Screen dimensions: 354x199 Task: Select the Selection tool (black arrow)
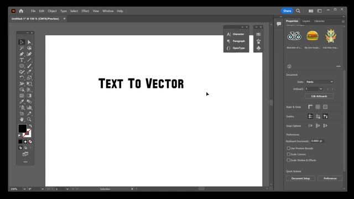(x=22, y=42)
